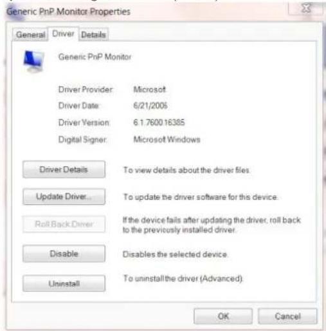Image resolution: width=326 pixels, height=331 pixels.
Task: Switch to the General tab
Action: click(x=30, y=34)
